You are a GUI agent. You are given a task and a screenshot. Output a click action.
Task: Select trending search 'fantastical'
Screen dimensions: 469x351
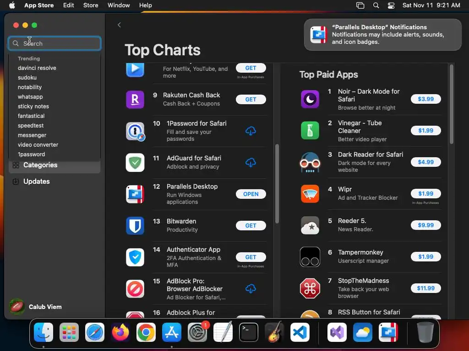click(x=31, y=116)
